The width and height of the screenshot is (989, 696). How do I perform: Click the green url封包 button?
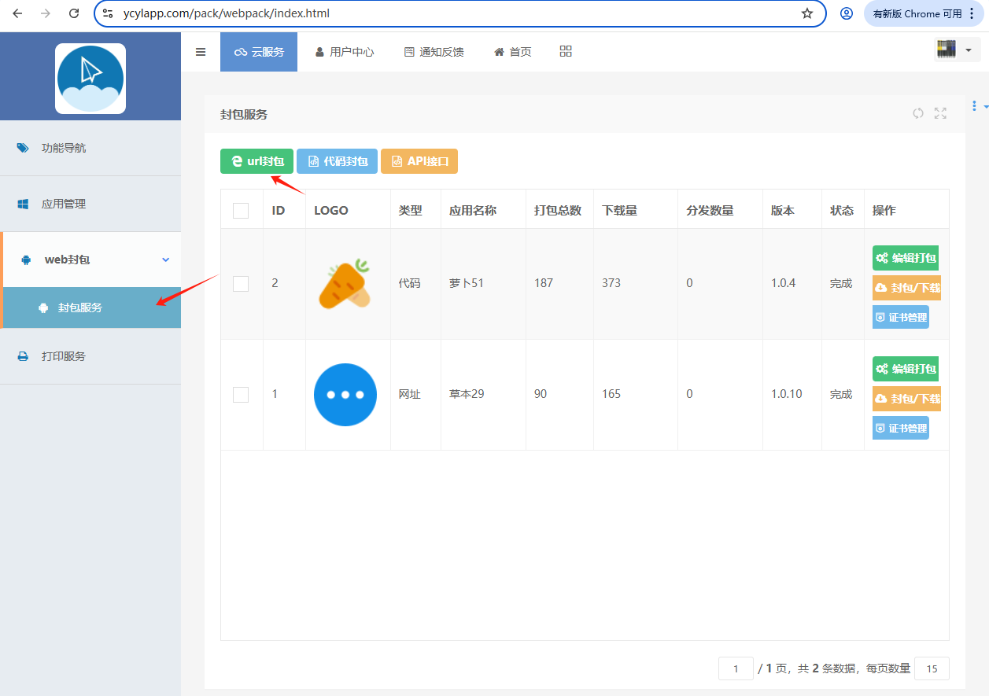pos(256,161)
